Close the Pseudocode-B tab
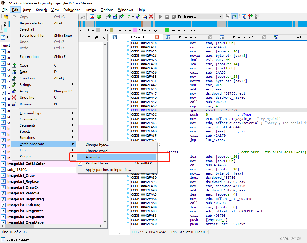The image size is (307, 243). pyautogui.click(x=210, y=37)
